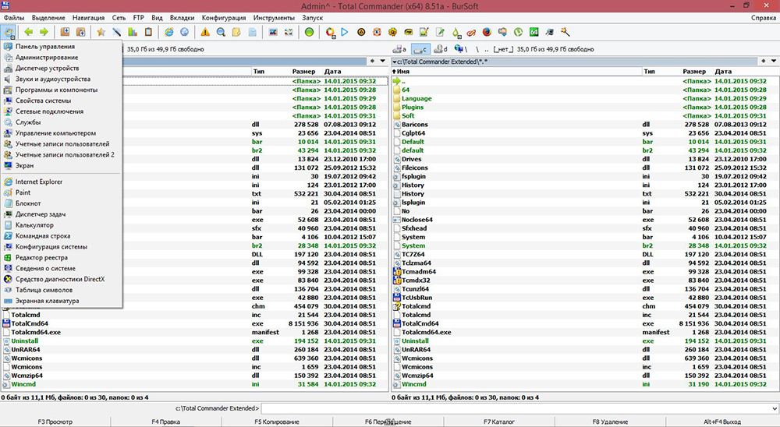Click the command line input field
Image resolution: width=780 pixels, height=427 pixels.
coord(515,408)
